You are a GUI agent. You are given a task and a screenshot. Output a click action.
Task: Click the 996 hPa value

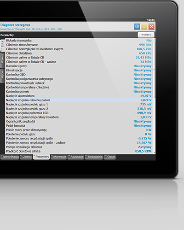[145, 45]
